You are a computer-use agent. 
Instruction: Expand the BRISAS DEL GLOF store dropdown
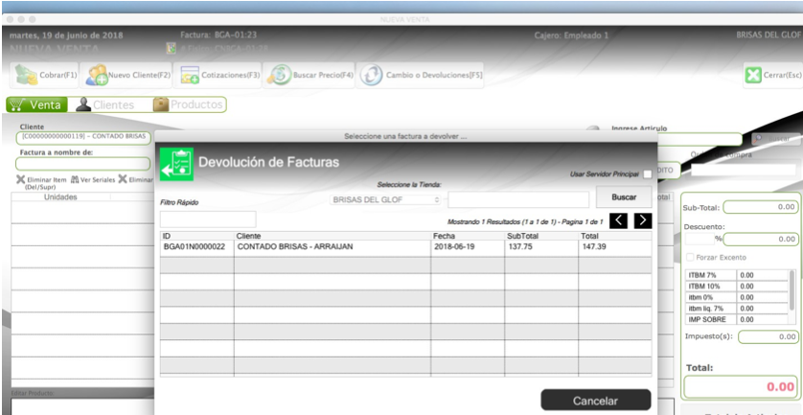(385, 199)
